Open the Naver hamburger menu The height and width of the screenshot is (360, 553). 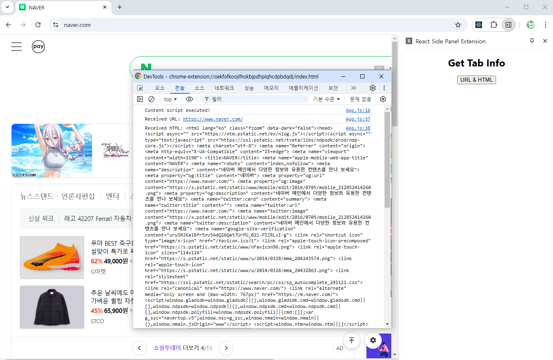[x=17, y=47]
